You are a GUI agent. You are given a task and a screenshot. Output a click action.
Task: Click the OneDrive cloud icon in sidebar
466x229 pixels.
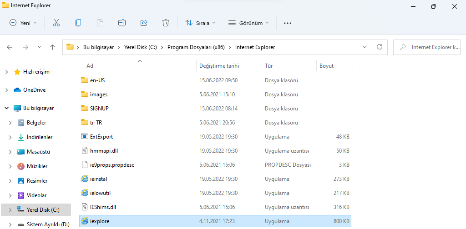click(17, 90)
